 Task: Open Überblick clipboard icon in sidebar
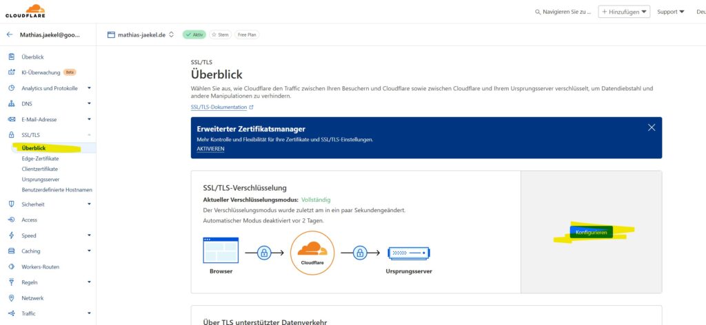[x=11, y=56]
